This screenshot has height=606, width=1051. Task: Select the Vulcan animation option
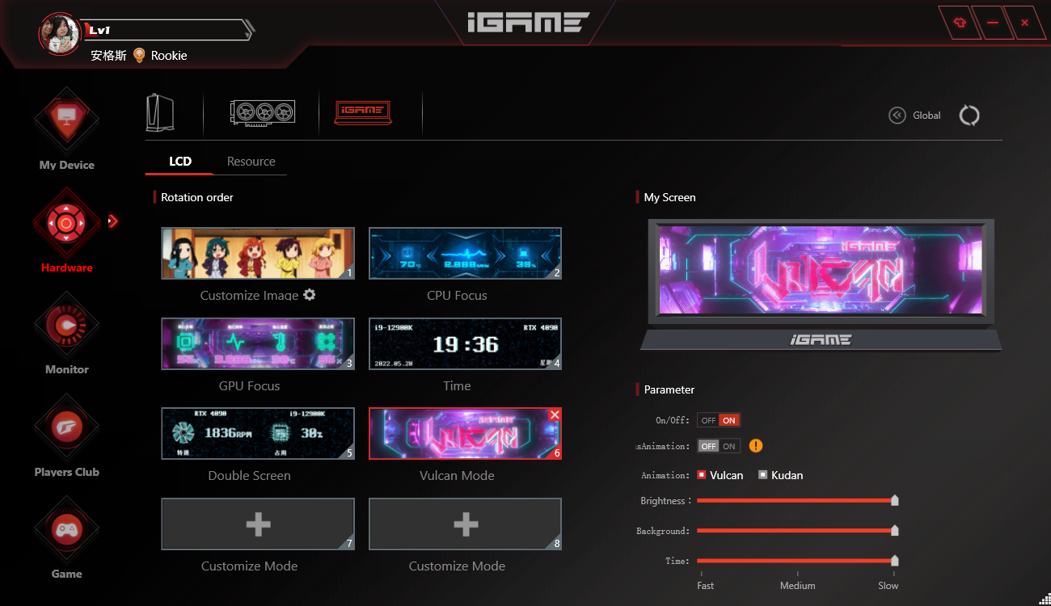click(x=702, y=475)
